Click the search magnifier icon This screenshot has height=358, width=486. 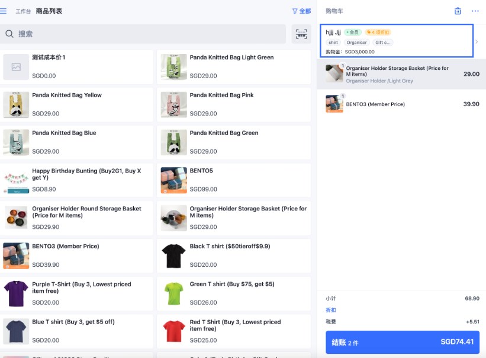click(x=9, y=34)
